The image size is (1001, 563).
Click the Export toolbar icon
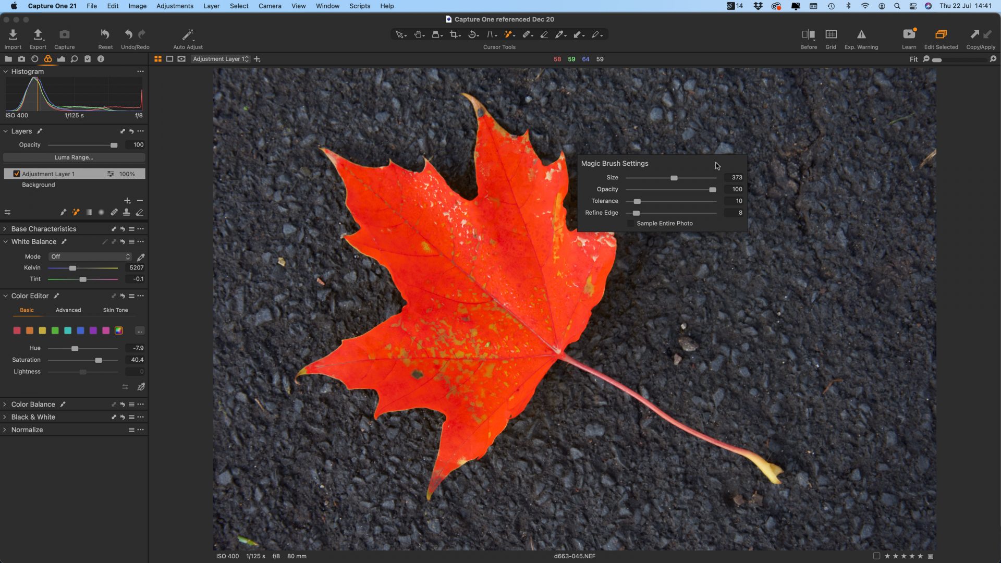[x=38, y=34]
